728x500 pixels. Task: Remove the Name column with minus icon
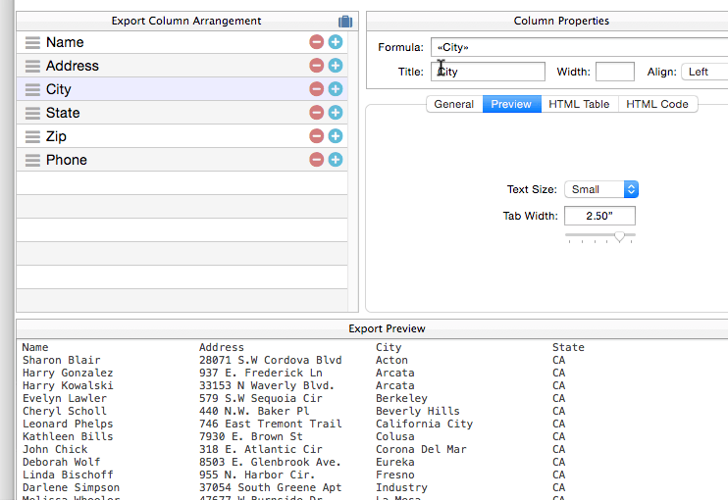click(316, 42)
